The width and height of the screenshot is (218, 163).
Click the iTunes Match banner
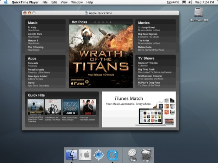(x=139, y=109)
